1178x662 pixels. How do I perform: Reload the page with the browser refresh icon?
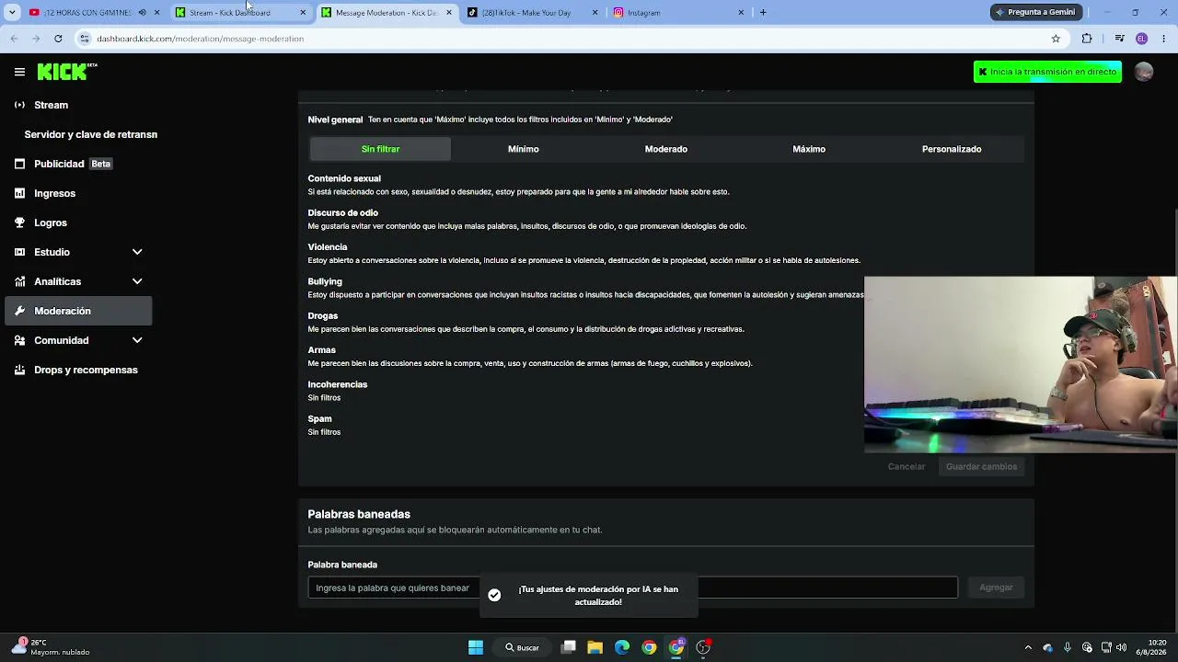coord(58,39)
